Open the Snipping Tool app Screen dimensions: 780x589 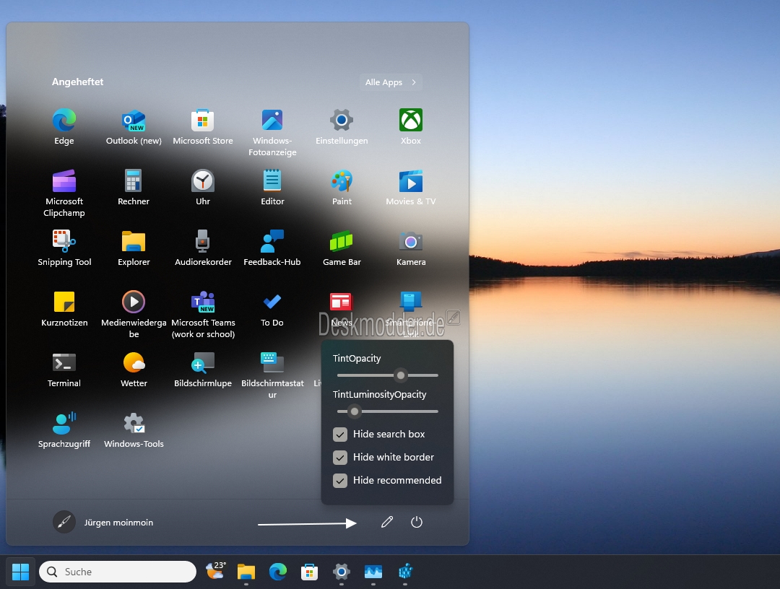click(x=64, y=248)
